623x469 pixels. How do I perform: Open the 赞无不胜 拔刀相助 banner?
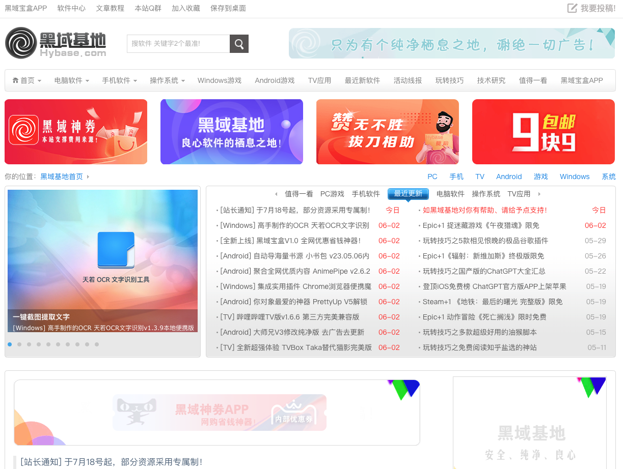pos(388,132)
